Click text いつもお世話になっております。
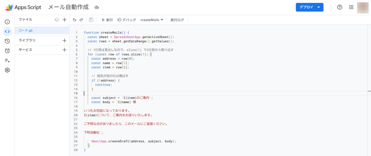This screenshot has width=371, height=156. point(107,111)
